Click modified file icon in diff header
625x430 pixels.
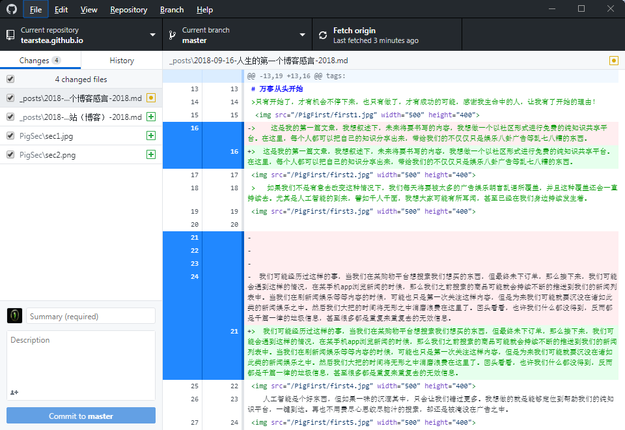click(614, 61)
